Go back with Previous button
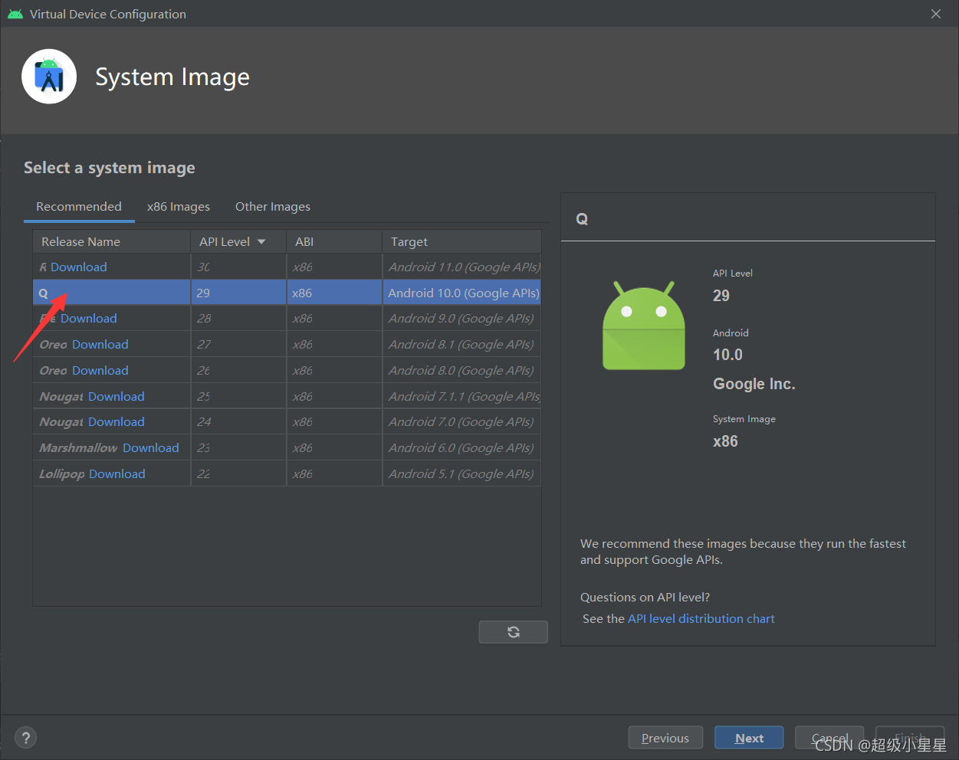This screenshot has width=959, height=760. point(665,738)
